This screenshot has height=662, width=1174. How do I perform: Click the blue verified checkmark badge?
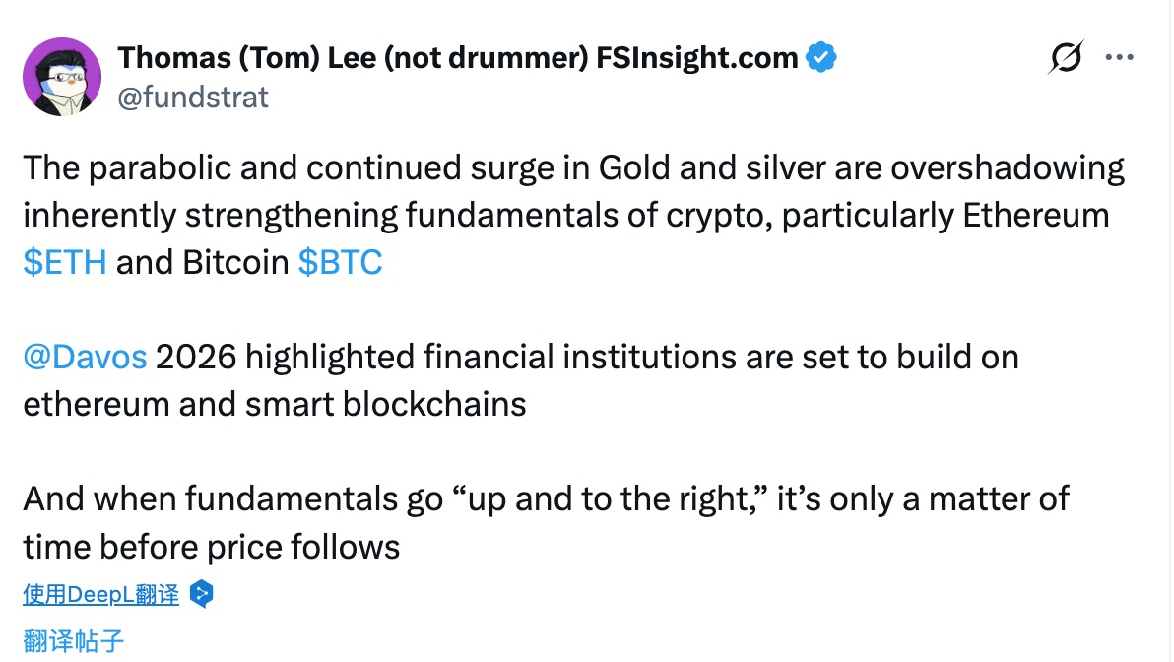[822, 58]
